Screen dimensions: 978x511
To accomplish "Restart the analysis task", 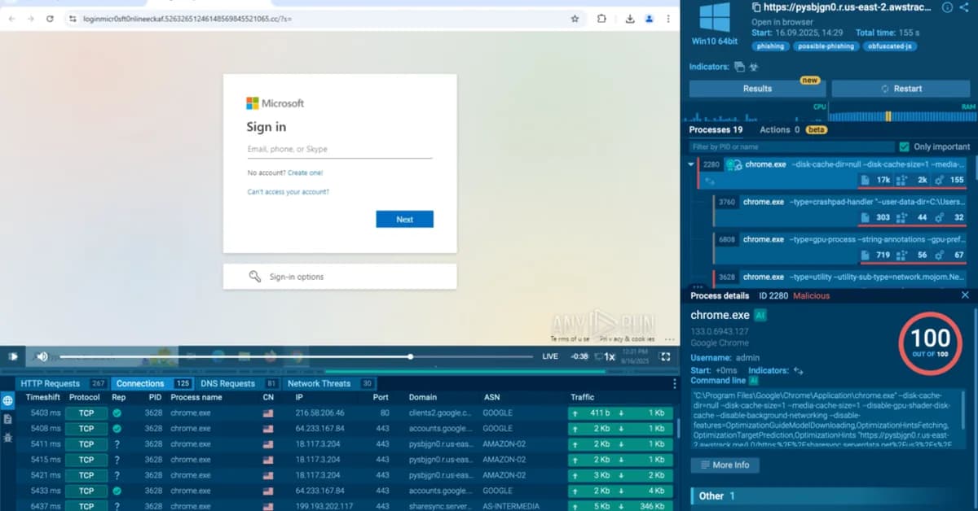I will [901, 88].
